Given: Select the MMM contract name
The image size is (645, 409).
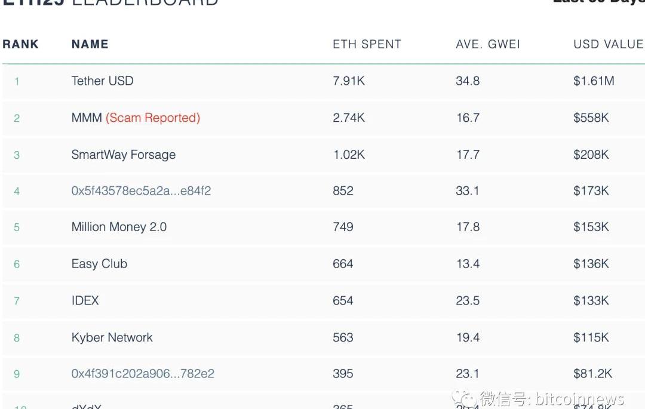Looking at the screenshot, I should (x=87, y=118).
